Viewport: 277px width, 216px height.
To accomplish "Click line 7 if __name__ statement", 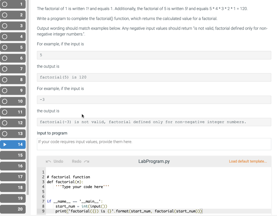I will 75,201.
